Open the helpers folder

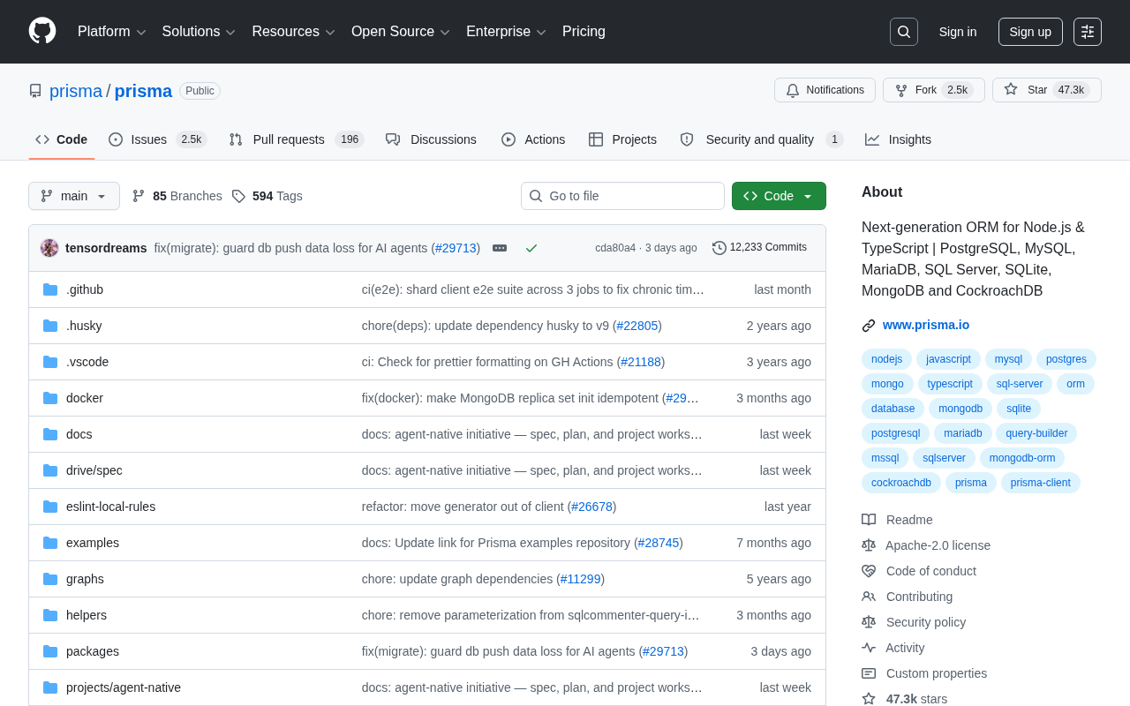coord(87,615)
